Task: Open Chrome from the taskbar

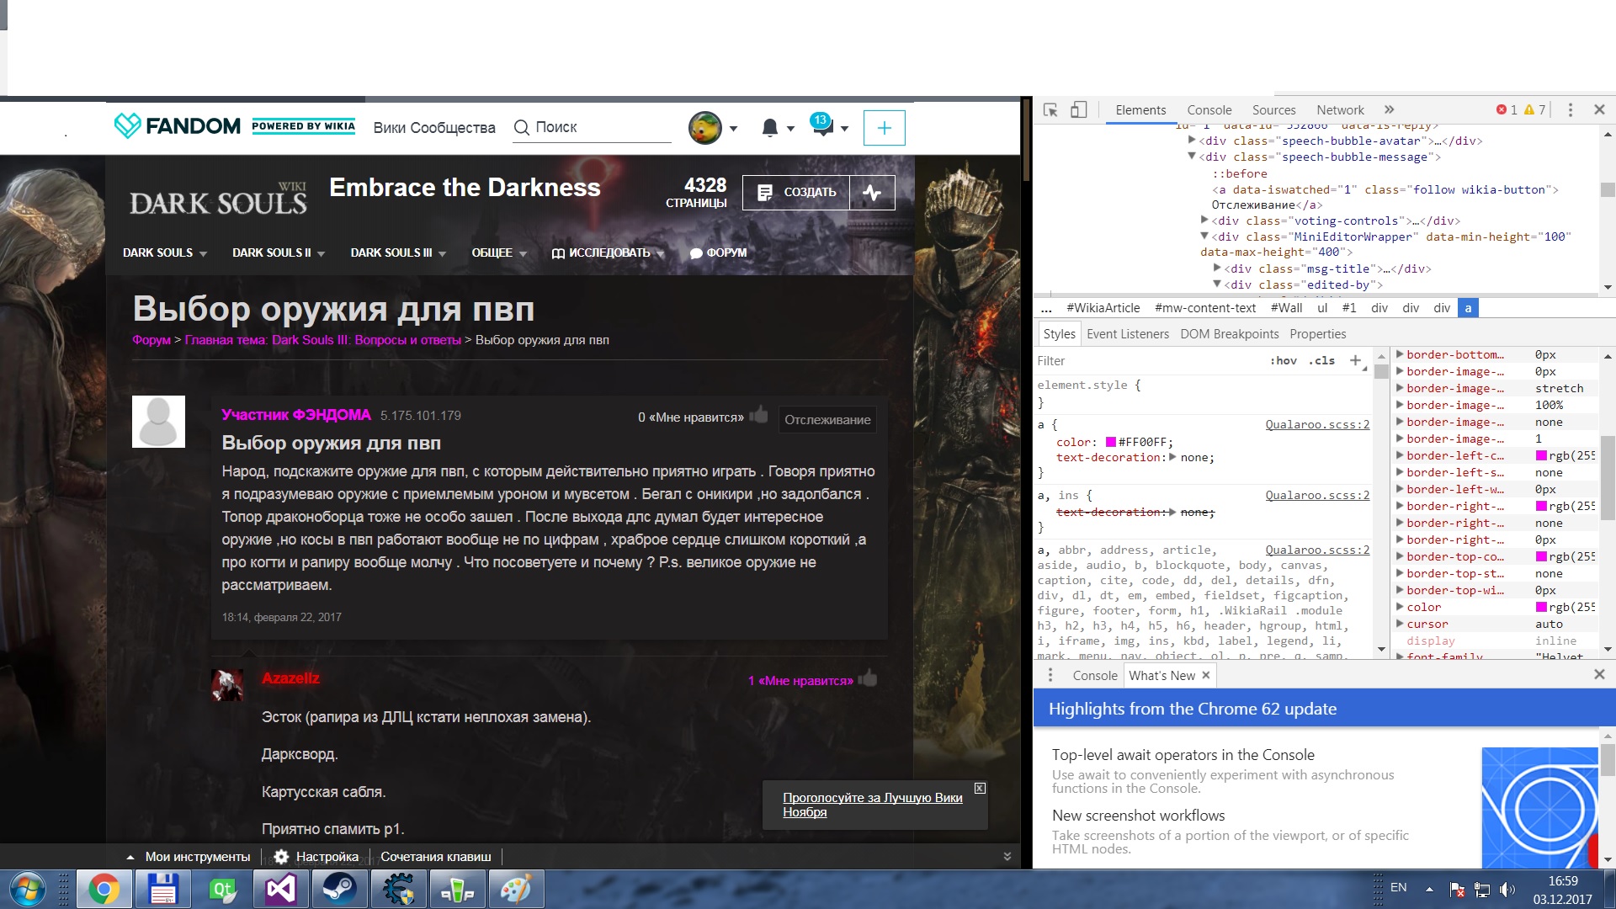Action: (x=104, y=890)
